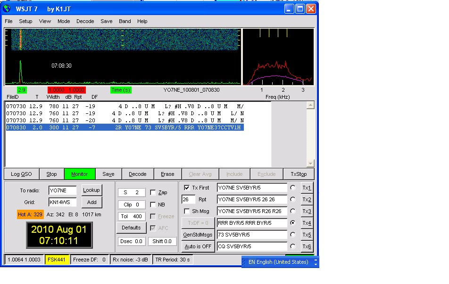Open the Save menu
This screenshot has width=449, height=284.
pos(106,21)
